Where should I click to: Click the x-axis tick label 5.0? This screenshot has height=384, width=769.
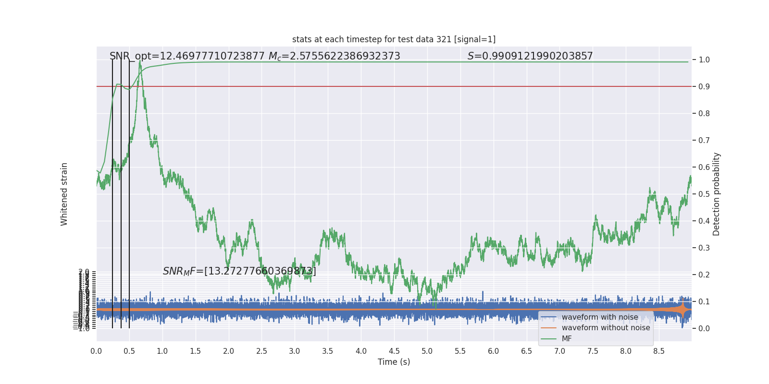[427, 351]
